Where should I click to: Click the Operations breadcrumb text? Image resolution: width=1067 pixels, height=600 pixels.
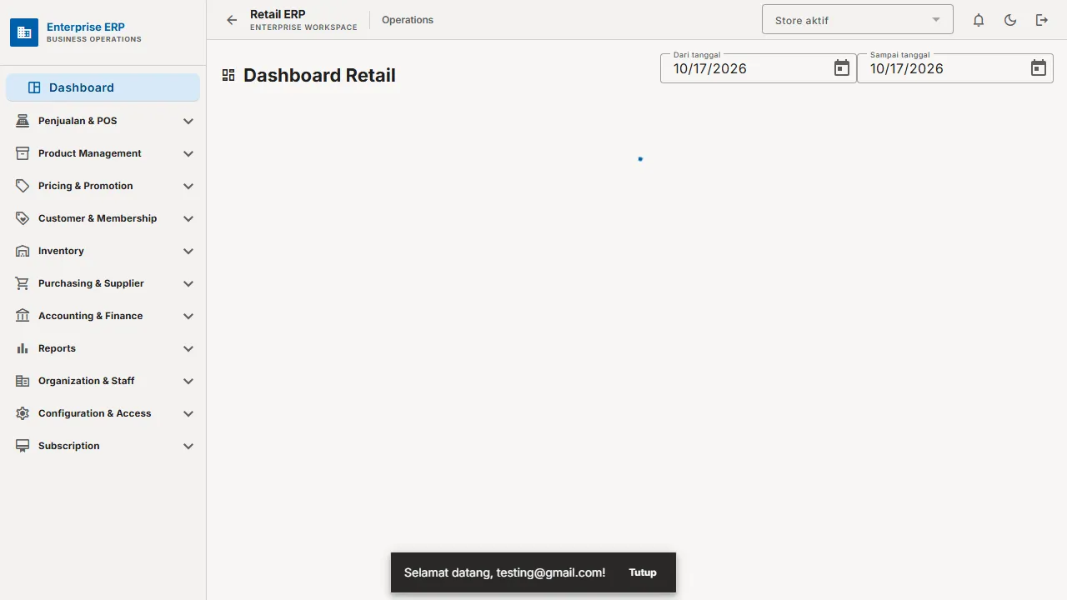[x=408, y=20]
